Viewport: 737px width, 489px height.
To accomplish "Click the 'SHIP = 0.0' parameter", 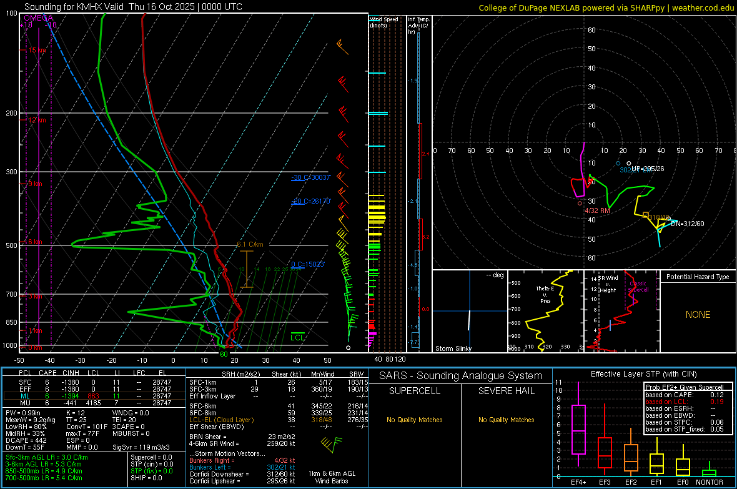I will tap(146, 478).
